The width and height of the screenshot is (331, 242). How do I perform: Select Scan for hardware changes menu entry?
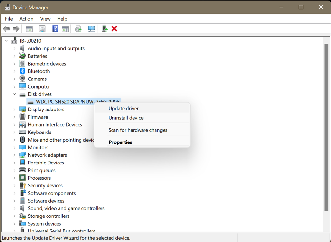click(142, 130)
